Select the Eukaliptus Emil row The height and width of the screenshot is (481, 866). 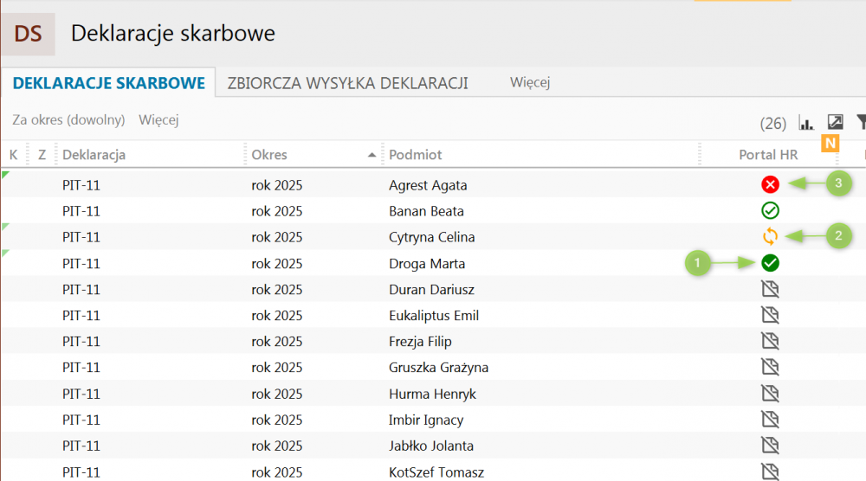tap(434, 316)
